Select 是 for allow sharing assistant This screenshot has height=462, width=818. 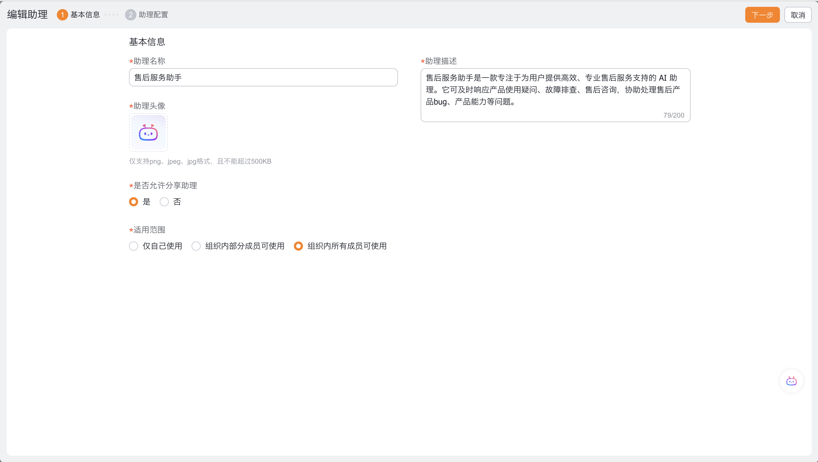pyautogui.click(x=134, y=202)
